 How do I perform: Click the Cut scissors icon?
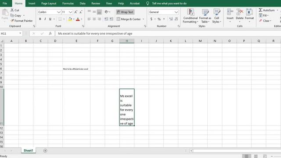tap(12, 10)
